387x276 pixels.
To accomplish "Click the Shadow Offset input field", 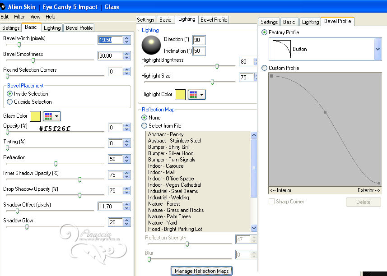I will click(111, 206).
